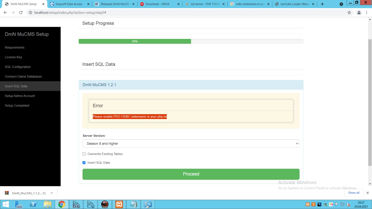This screenshot has height=209, width=372.
Task: Click the 50% setup progress bar
Action: coord(135,41)
